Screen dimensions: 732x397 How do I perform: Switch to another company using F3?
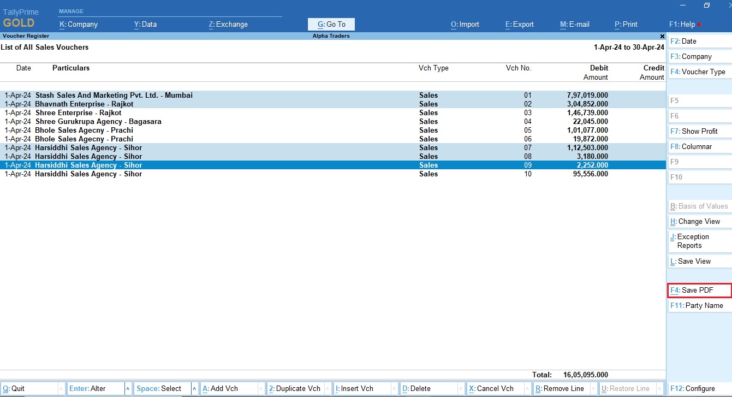691,56
